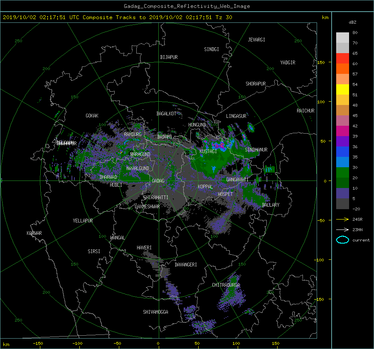Screen dimensions: 374x349
Task: Click the KUSTAGI city label
Action: click(x=208, y=151)
